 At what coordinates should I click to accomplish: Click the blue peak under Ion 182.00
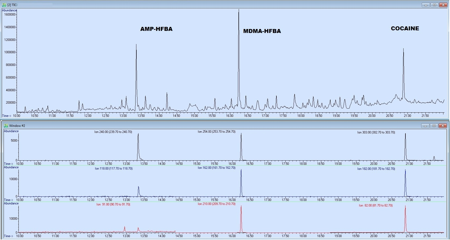click(x=405, y=183)
